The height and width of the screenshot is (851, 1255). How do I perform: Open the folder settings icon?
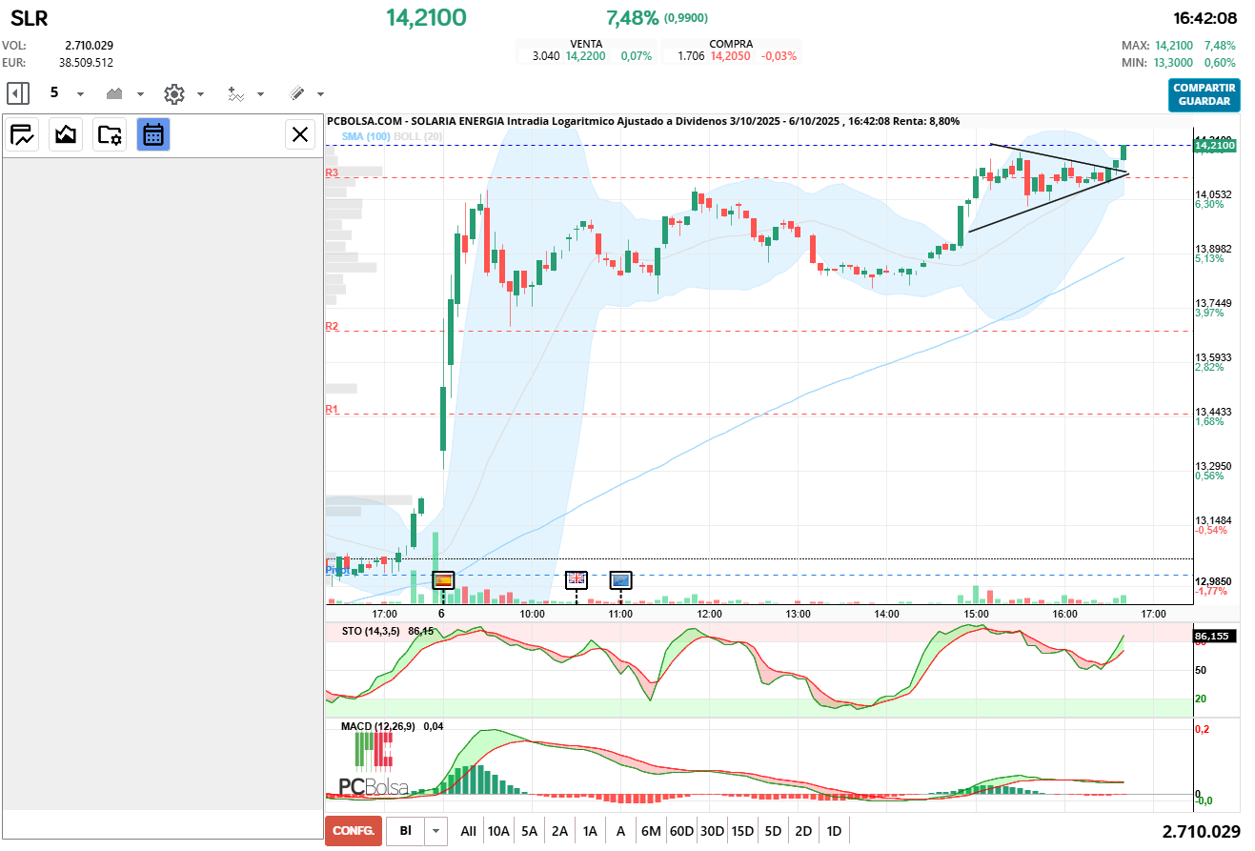coord(110,134)
